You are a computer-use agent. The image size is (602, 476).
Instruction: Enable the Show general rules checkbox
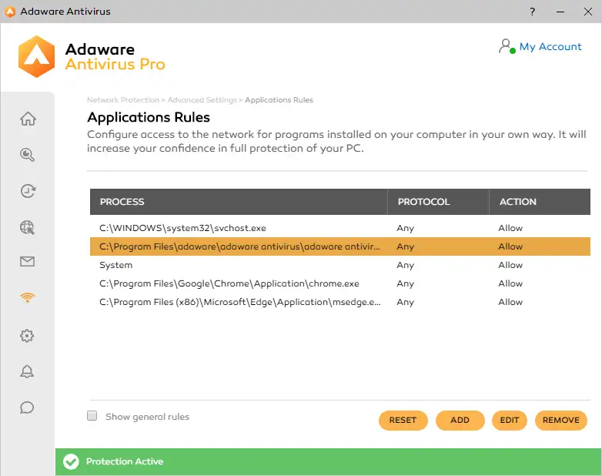click(92, 416)
